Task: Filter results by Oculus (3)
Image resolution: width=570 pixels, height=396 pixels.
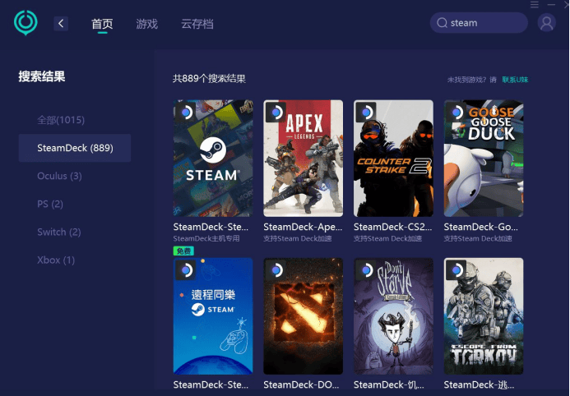Action: [59, 176]
